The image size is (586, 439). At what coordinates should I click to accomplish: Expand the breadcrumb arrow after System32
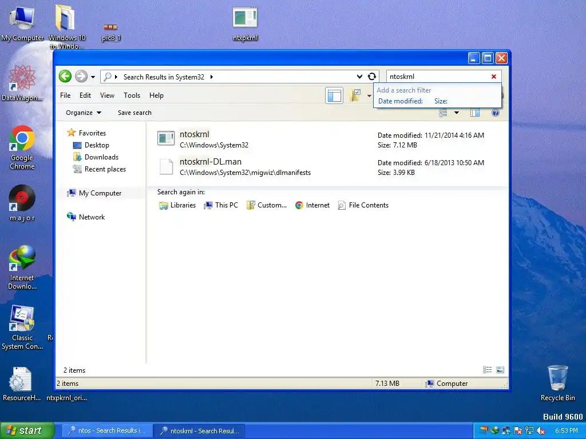pyautogui.click(x=212, y=77)
